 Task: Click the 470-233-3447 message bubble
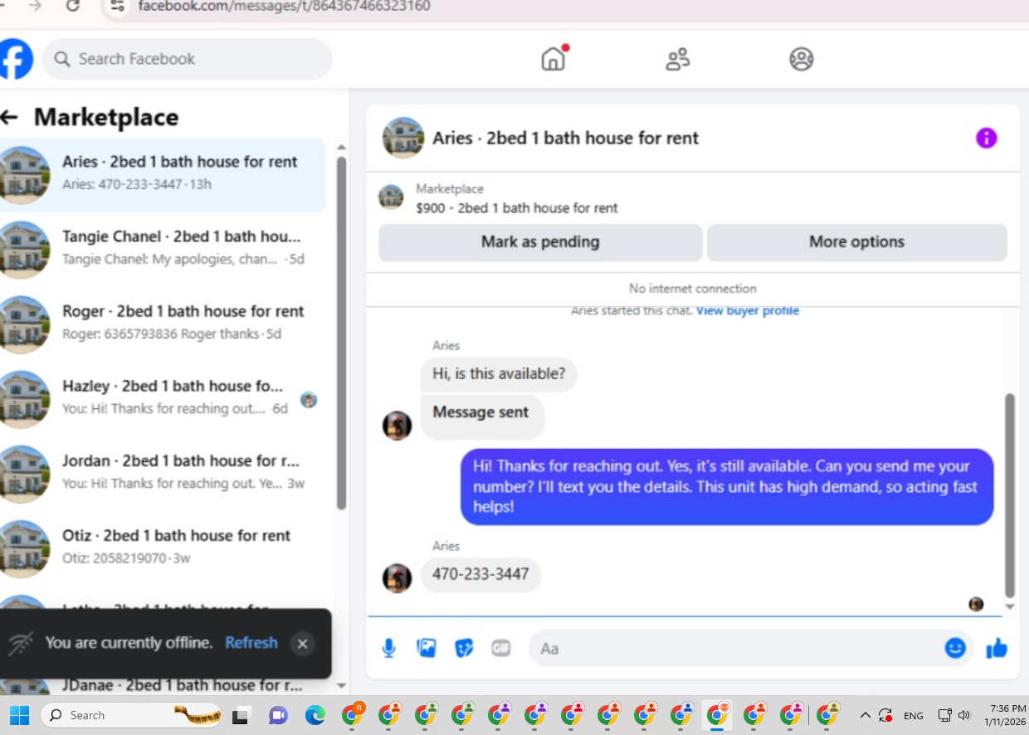pos(480,575)
